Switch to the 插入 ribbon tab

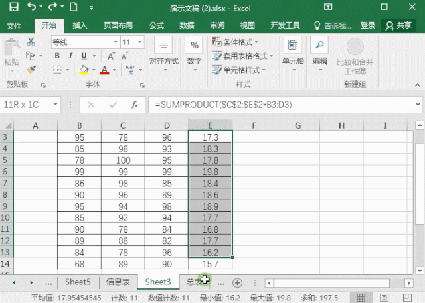coord(80,25)
